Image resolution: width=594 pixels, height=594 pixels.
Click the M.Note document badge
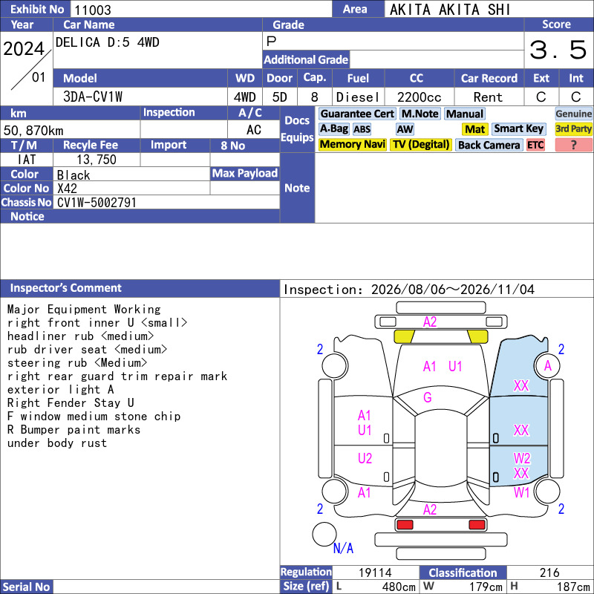(420, 114)
